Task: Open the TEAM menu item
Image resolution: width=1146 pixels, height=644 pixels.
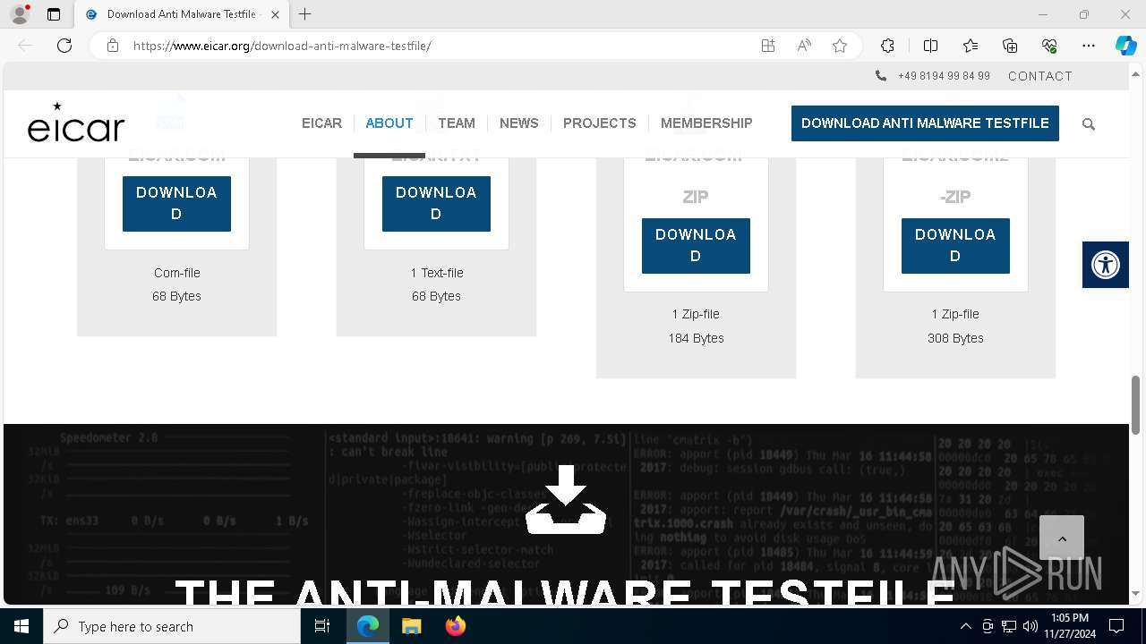Action: click(x=457, y=123)
